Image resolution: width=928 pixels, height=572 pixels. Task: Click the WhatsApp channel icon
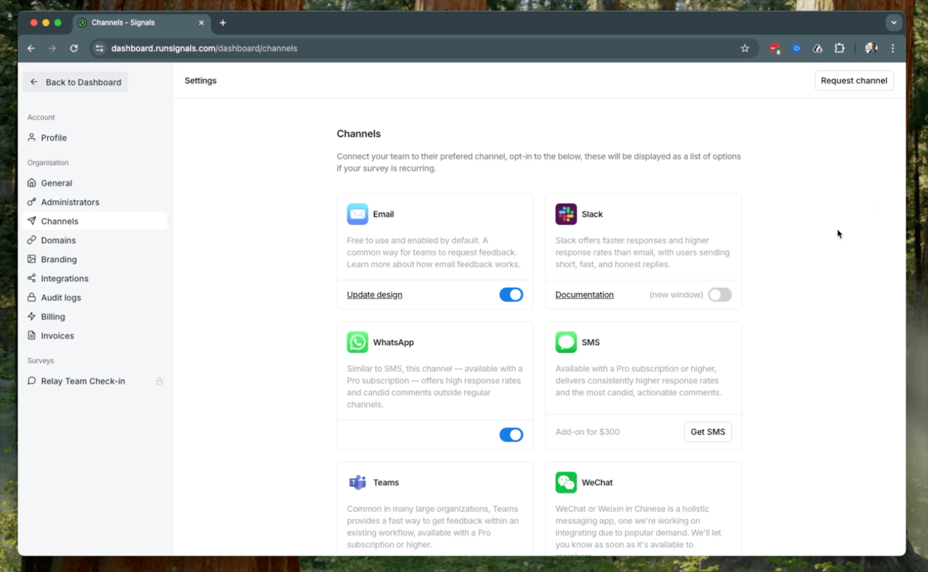[x=357, y=342]
